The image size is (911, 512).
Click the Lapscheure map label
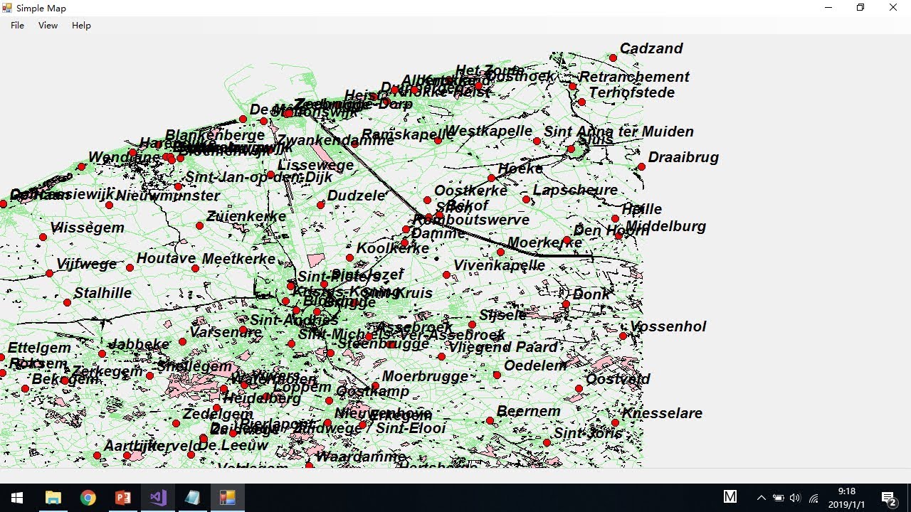(x=575, y=191)
